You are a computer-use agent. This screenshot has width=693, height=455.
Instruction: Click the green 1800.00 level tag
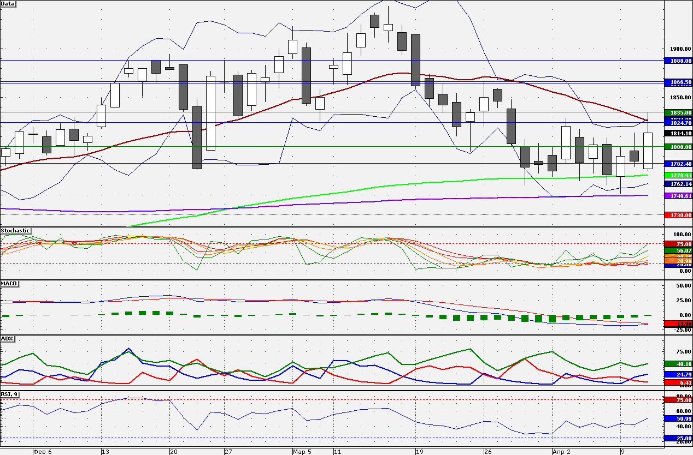678,147
